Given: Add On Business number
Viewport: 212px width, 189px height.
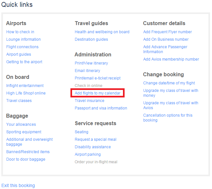Looking at the screenshot, I should pyautogui.click(x=166, y=39).
